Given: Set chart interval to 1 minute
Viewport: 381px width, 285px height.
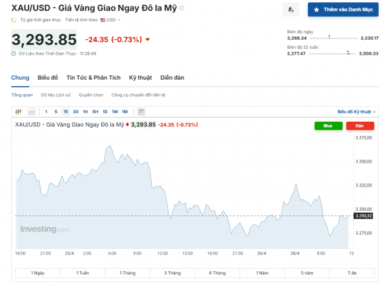Looking at the screenshot, I should click(x=46, y=112).
